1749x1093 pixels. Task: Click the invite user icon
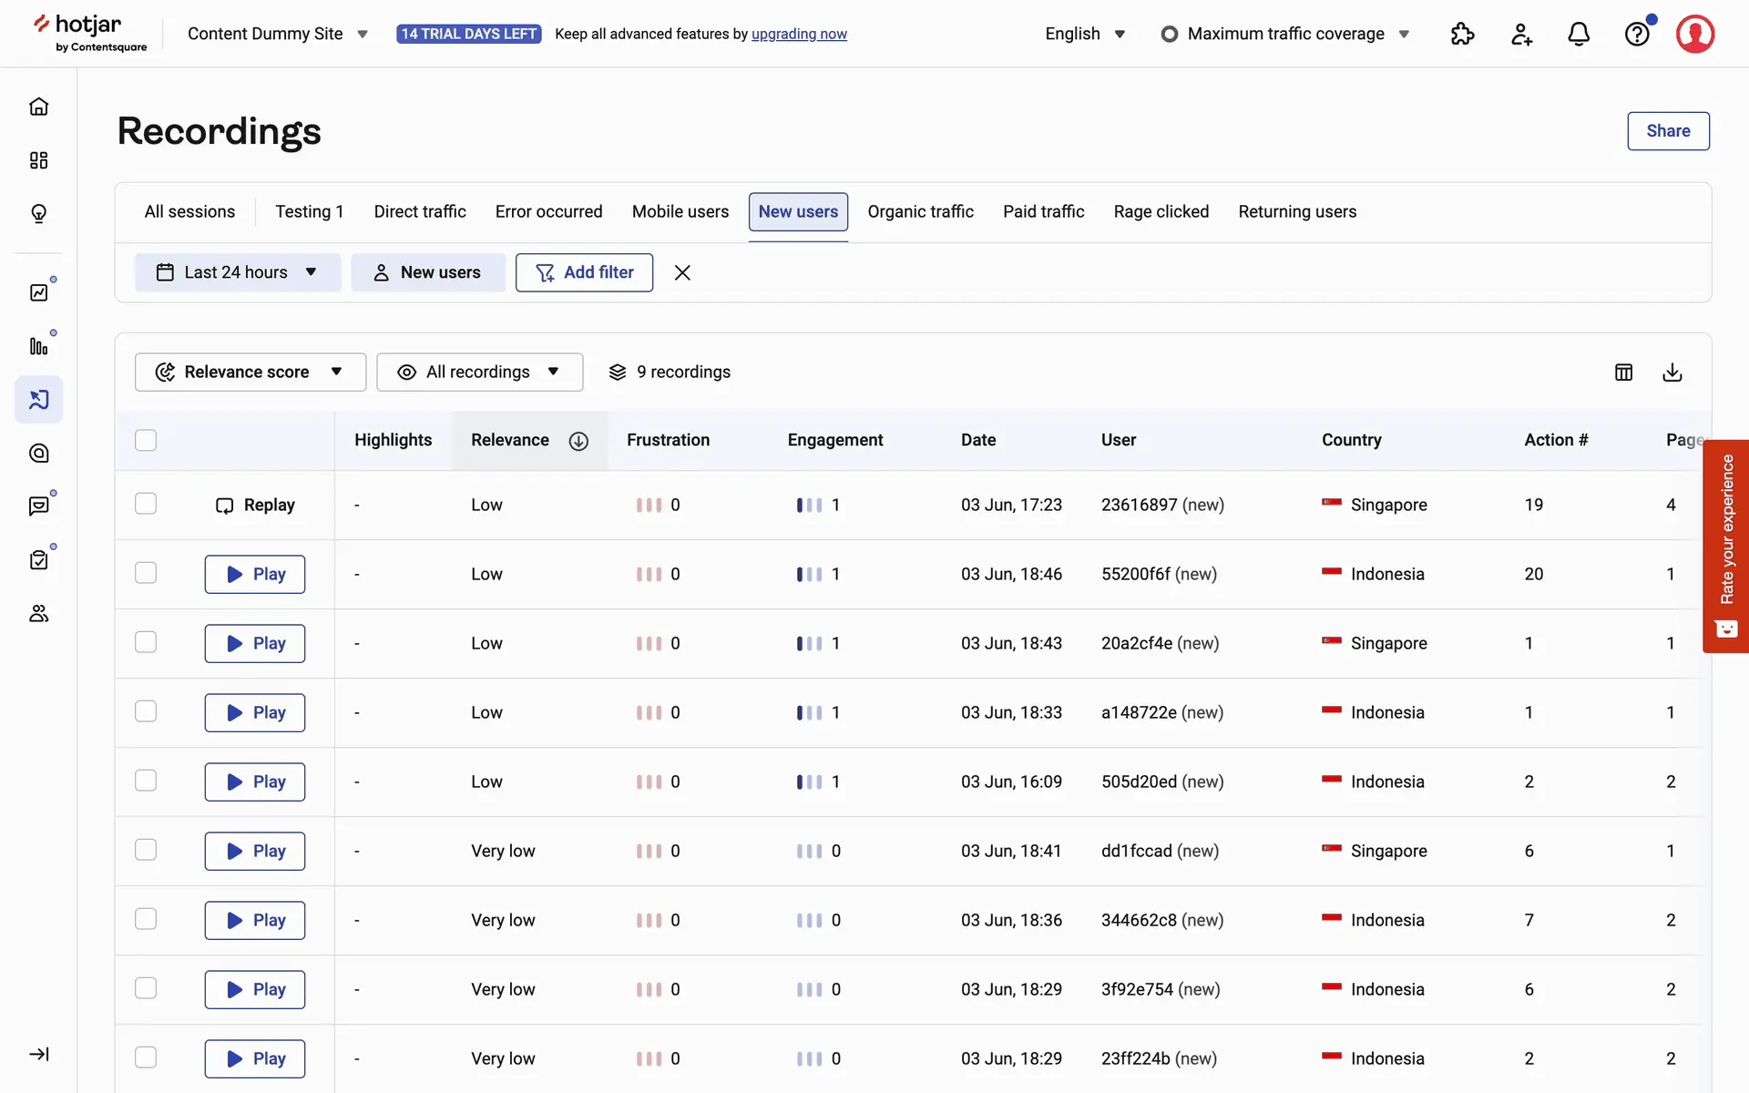(1521, 35)
